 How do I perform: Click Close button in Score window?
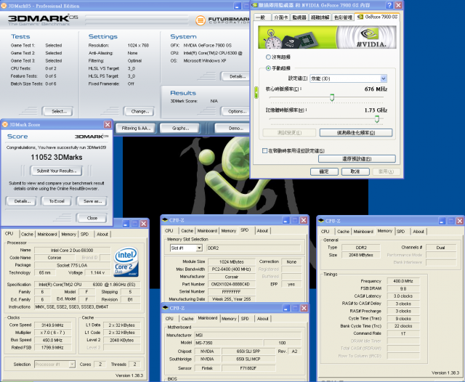click(x=92, y=218)
